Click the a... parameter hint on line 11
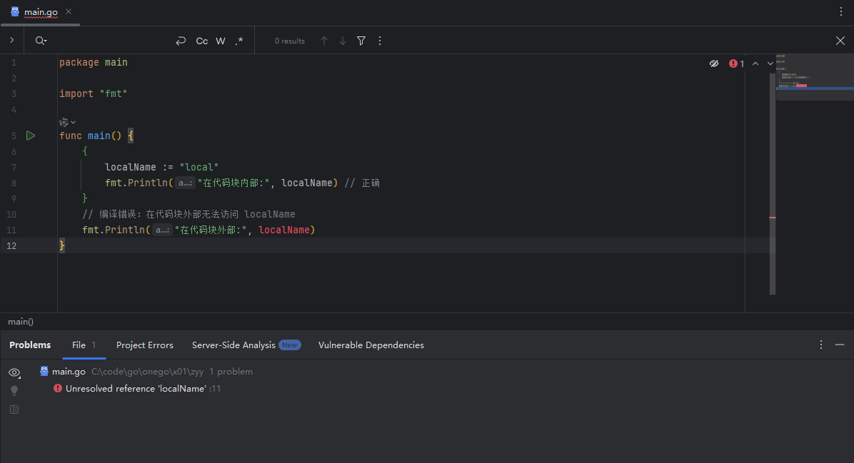This screenshot has width=854, height=463. (162, 230)
